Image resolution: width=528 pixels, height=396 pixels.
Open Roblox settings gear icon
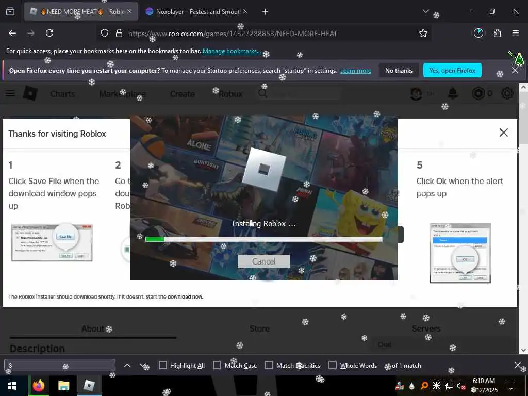[507, 93]
